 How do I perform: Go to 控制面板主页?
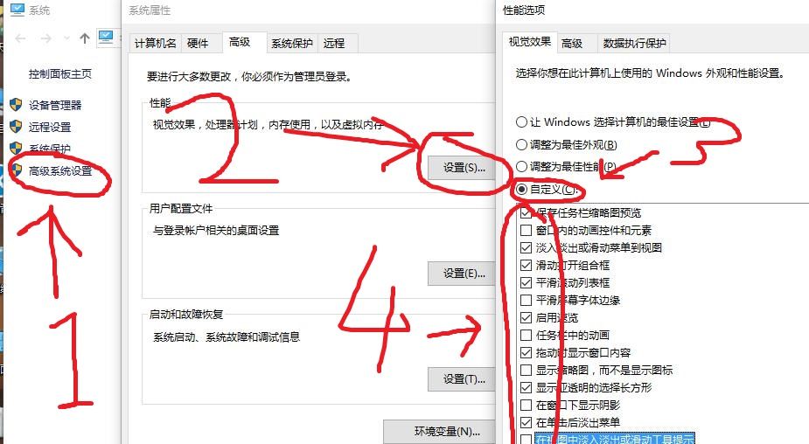click(x=60, y=73)
